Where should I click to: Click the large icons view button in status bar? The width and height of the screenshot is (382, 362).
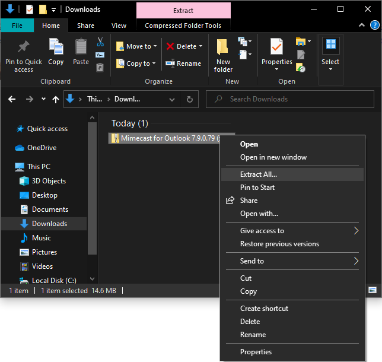click(x=373, y=290)
